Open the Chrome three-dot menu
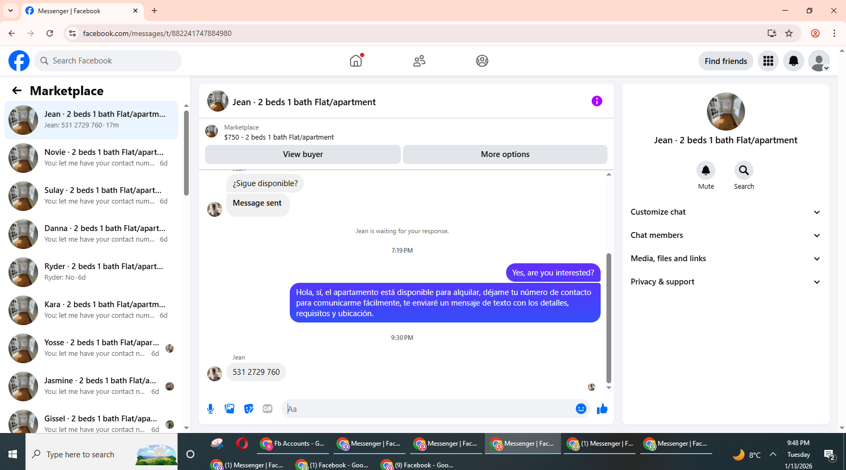This screenshot has width=846, height=470. pos(834,33)
